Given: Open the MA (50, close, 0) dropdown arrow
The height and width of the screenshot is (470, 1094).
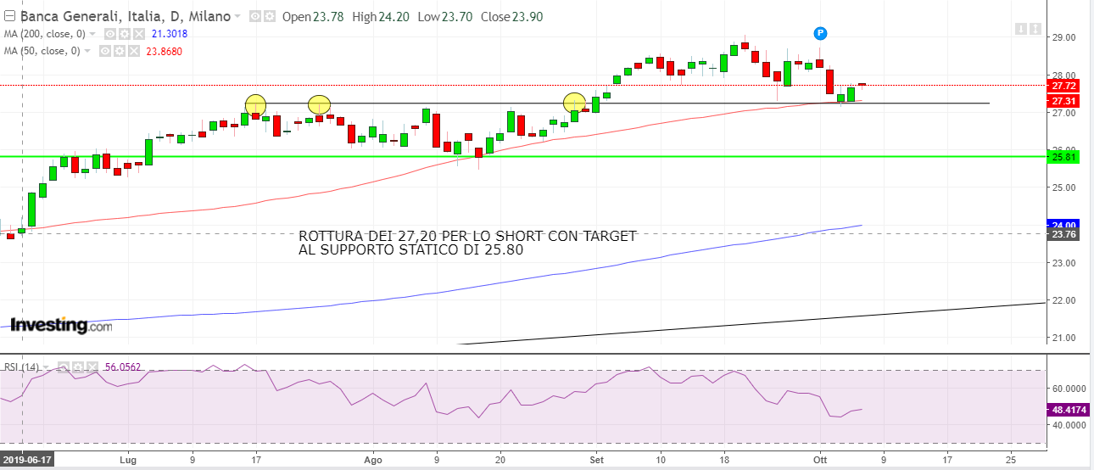Looking at the screenshot, I should tap(87, 51).
